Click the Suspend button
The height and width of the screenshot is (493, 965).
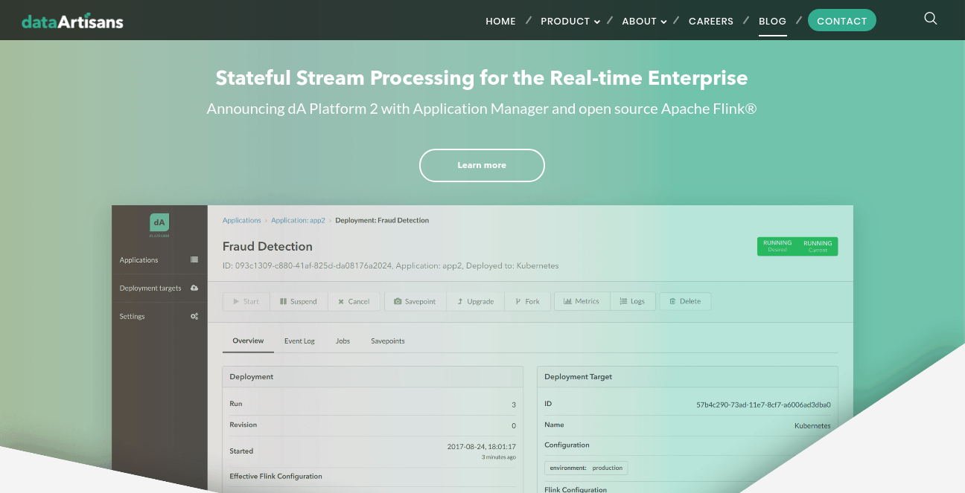coord(299,301)
